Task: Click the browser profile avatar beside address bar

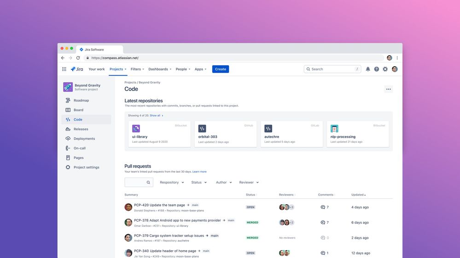Action: (x=389, y=58)
